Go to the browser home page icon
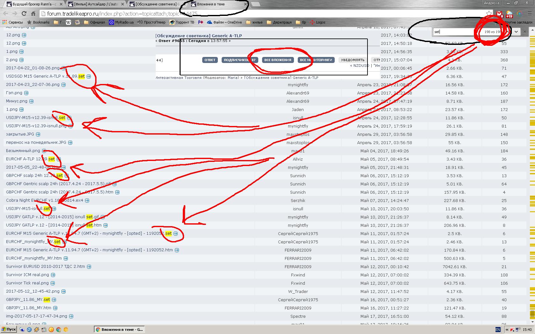Screen dimensions: 535x334 [33, 14]
